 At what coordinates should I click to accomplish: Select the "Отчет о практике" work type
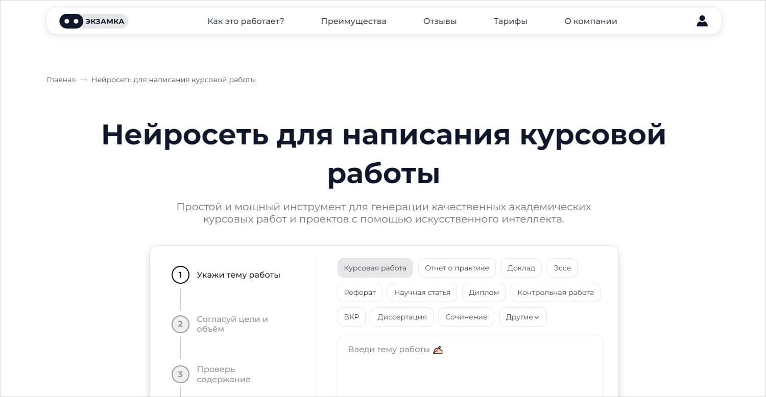click(457, 267)
